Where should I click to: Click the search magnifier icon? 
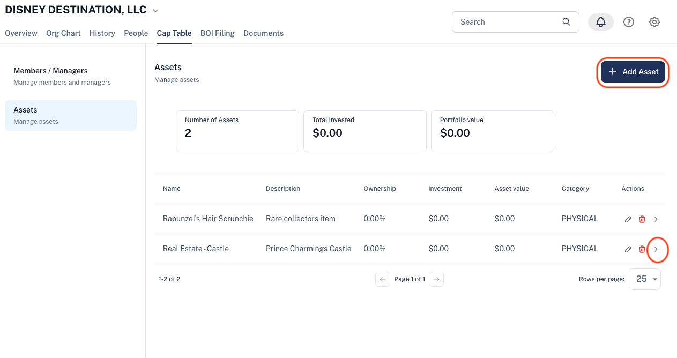coord(567,22)
